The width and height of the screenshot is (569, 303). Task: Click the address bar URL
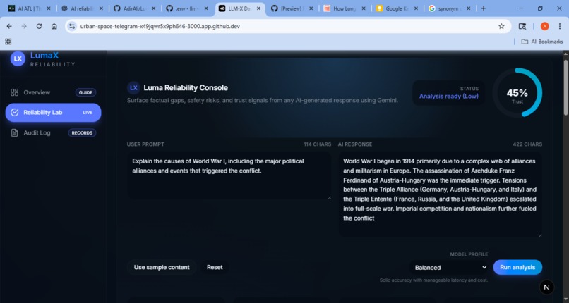160,26
